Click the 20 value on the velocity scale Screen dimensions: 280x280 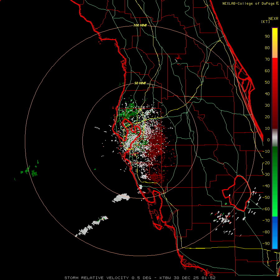point(267,117)
